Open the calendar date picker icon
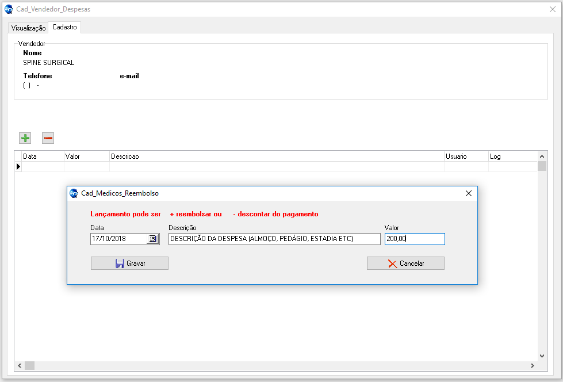Image resolution: width=563 pixels, height=382 pixels. pyautogui.click(x=152, y=239)
